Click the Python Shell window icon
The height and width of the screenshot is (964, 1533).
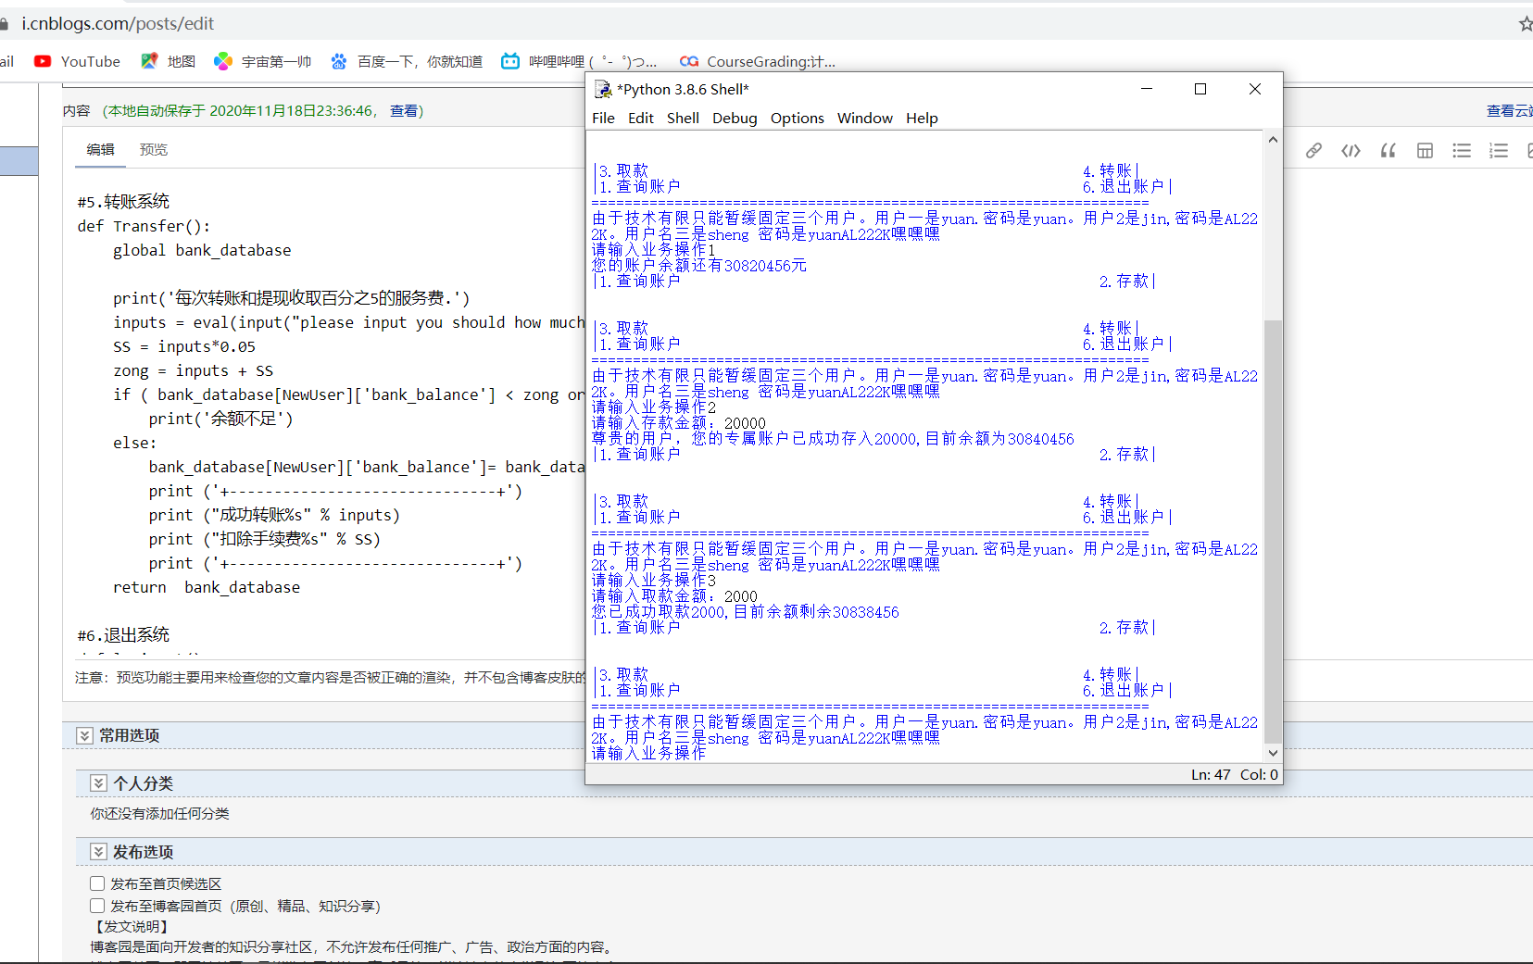pos(602,89)
